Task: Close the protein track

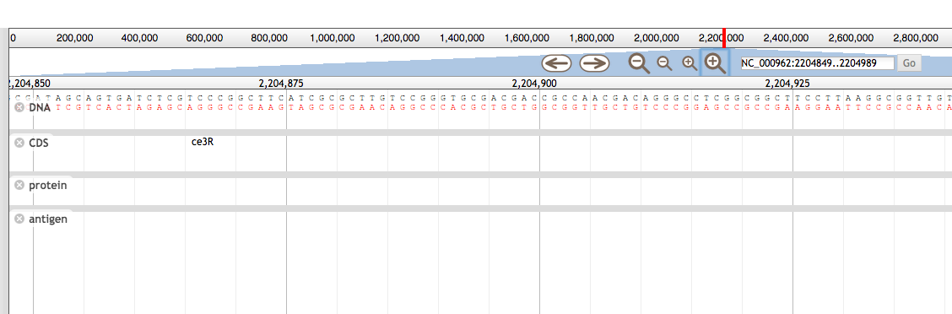Action: click(19, 185)
